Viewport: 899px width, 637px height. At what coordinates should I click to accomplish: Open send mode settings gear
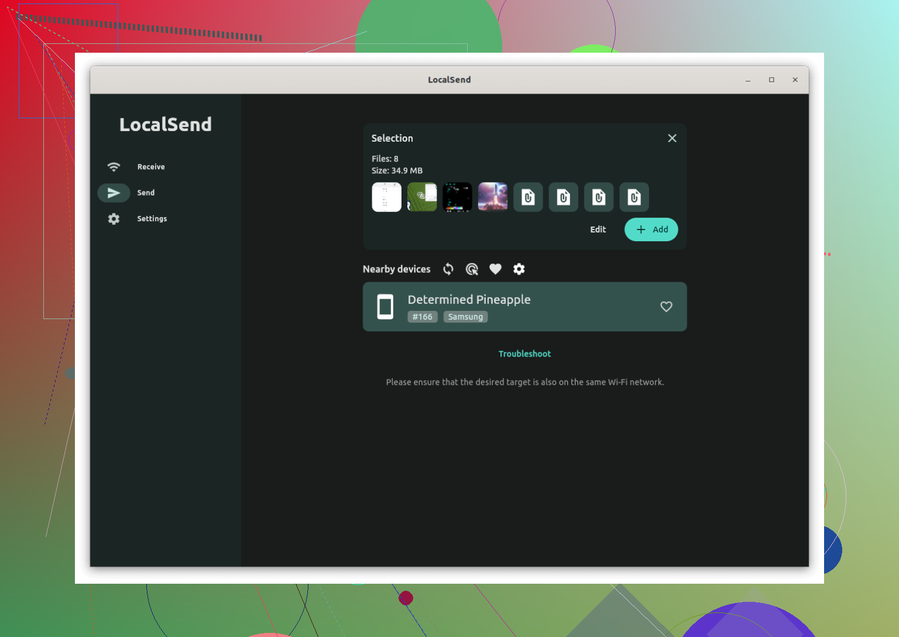(519, 269)
